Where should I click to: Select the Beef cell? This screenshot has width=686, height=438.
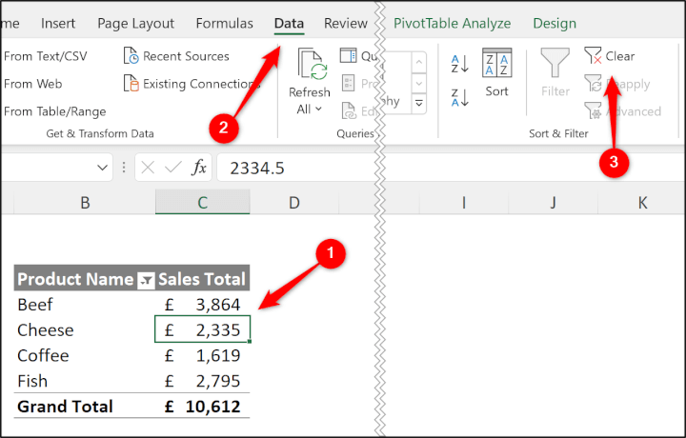pos(35,305)
